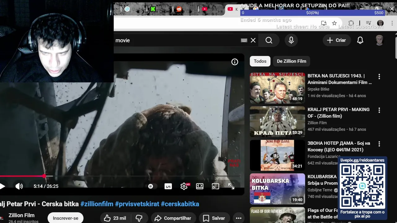Open BITKA NA SUTJESCI video thumbnail
The width and height of the screenshot is (397, 223).
(277, 88)
